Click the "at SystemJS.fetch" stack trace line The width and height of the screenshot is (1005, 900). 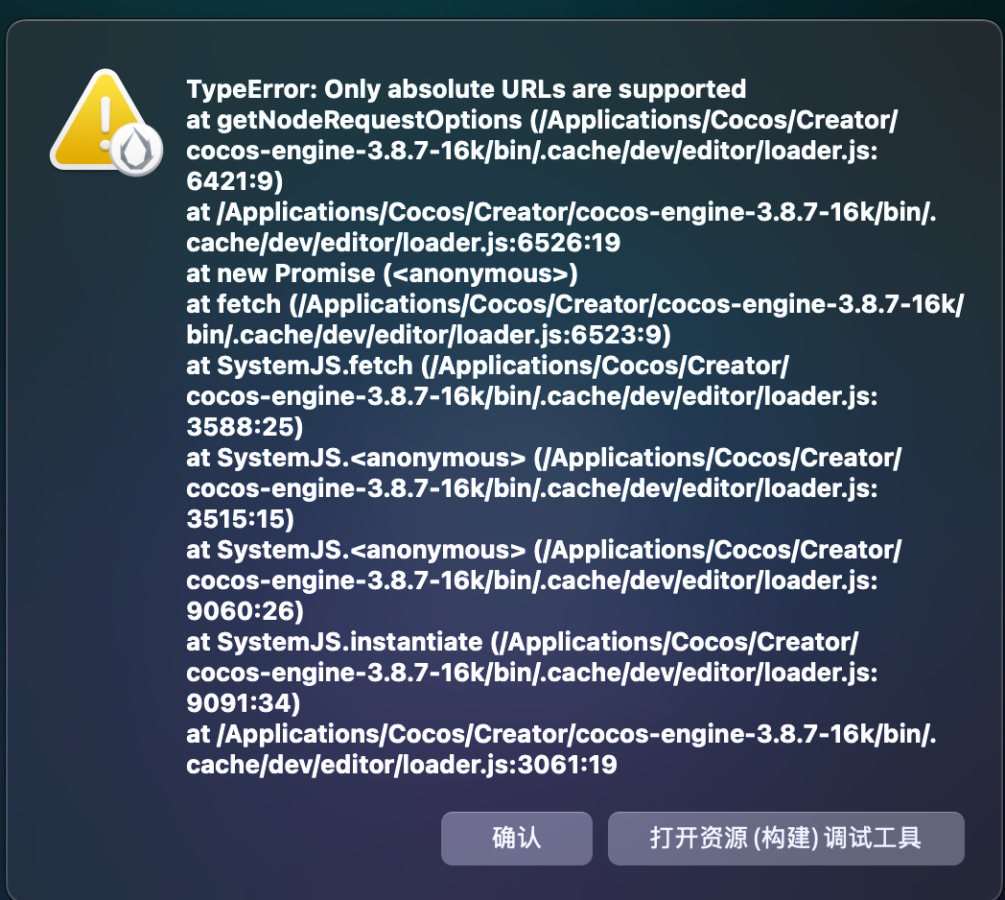(488, 367)
